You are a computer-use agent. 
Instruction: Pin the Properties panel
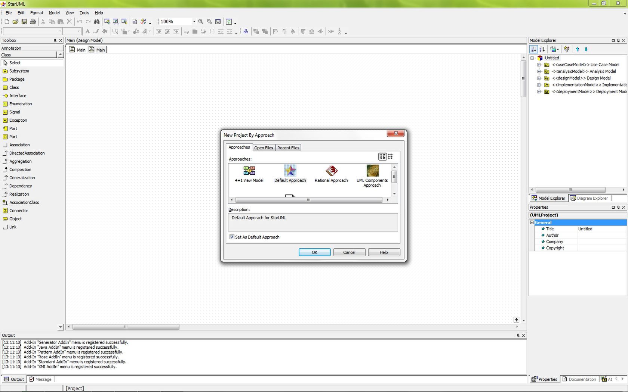tap(618, 207)
